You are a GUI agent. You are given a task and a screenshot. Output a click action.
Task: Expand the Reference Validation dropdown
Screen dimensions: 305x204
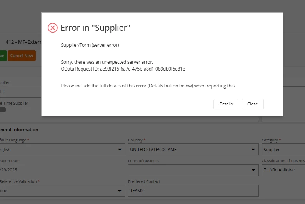62,191
